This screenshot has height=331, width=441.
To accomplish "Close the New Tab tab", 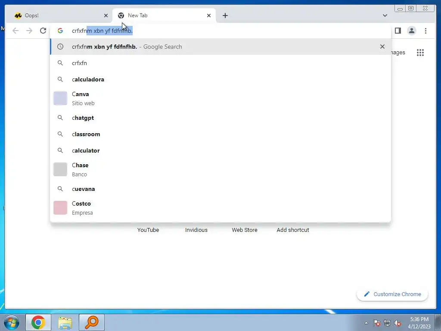I will click(209, 16).
